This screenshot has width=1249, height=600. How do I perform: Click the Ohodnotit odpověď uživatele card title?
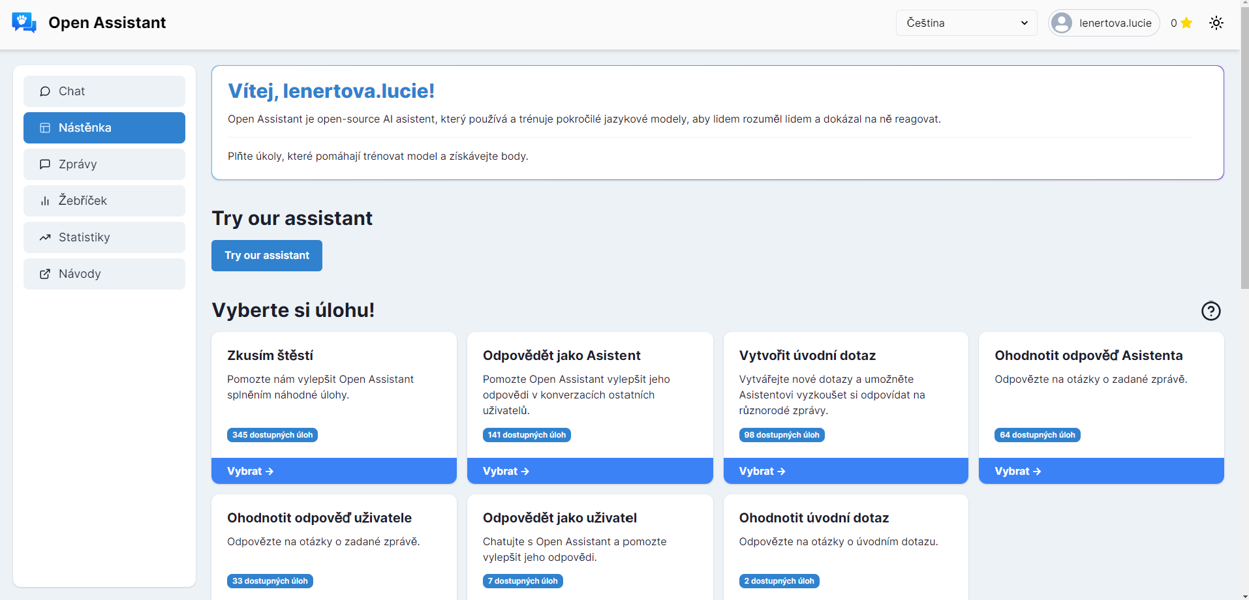pyautogui.click(x=319, y=518)
